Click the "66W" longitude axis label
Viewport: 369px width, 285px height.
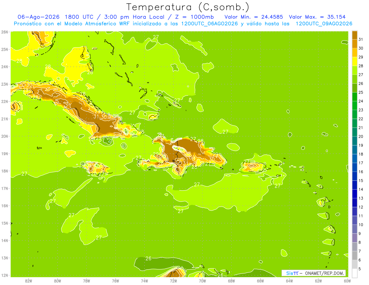pos(260,281)
